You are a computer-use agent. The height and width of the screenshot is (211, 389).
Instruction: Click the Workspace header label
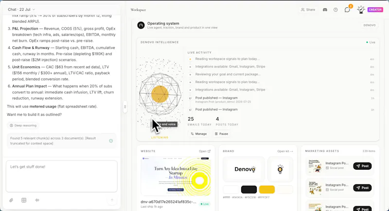click(138, 10)
